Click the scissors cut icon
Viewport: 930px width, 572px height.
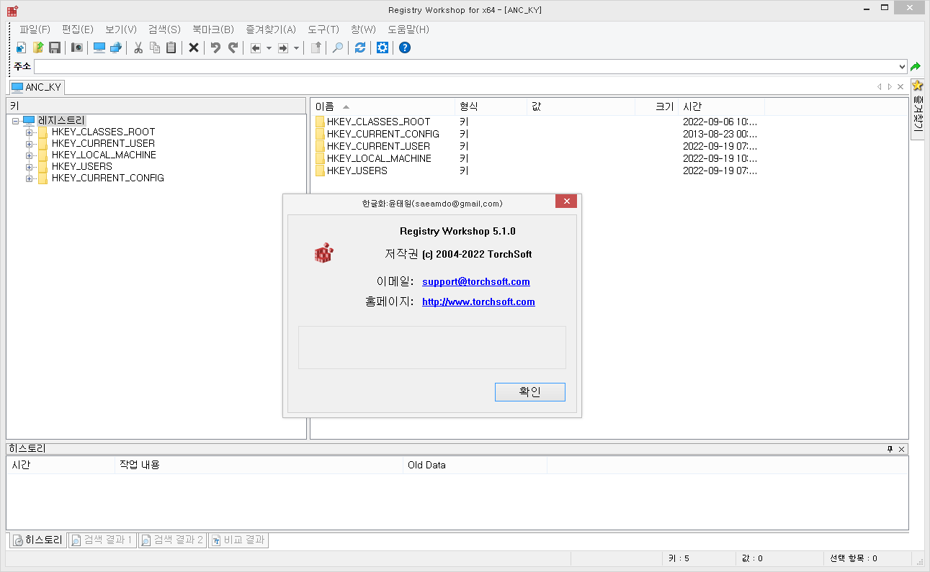coord(138,47)
